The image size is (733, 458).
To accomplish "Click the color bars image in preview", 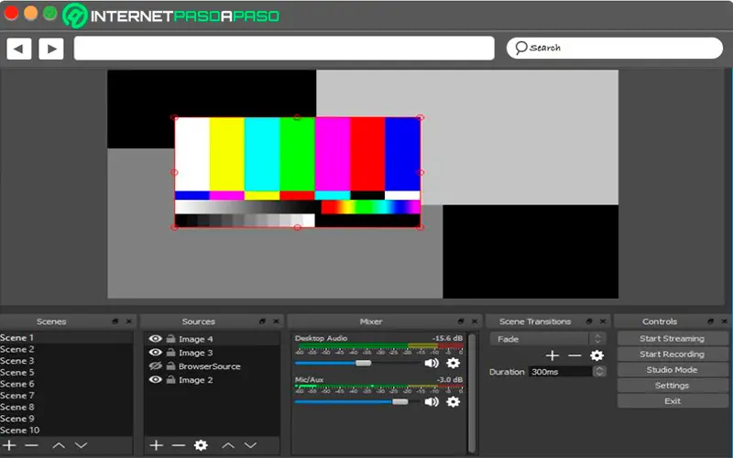I will coord(297,172).
